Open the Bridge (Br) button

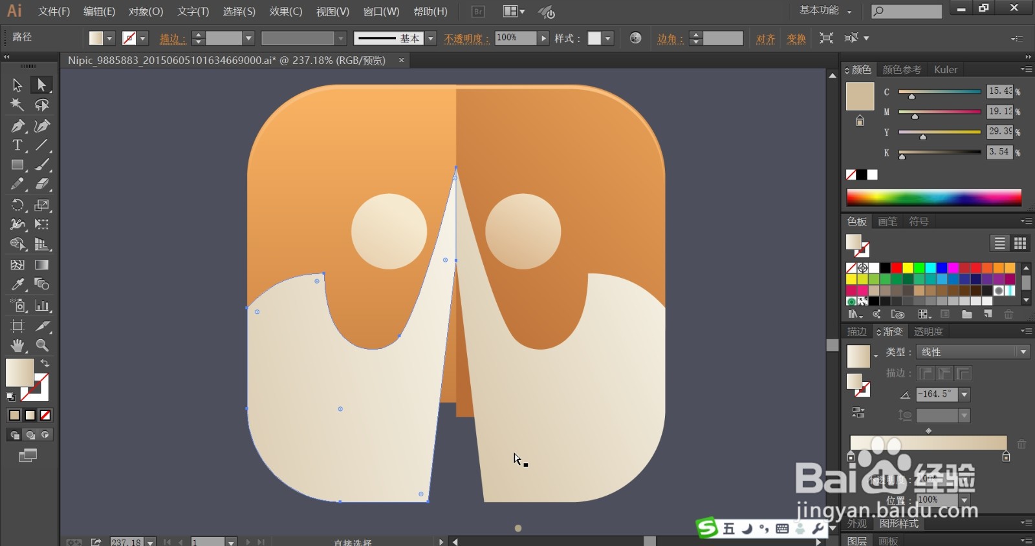pyautogui.click(x=478, y=12)
